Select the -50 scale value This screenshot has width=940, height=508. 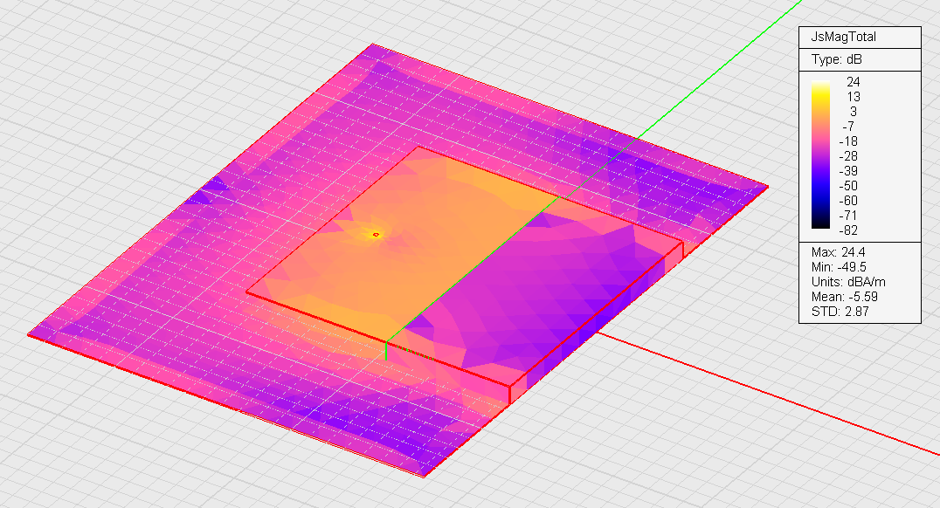(848, 186)
